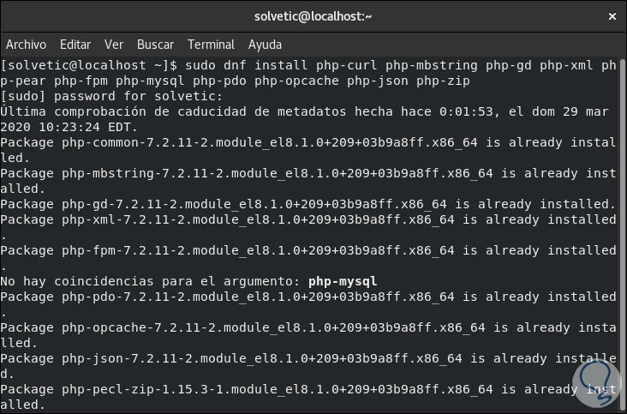
Task: Open the Archivo menu
Action: (x=26, y=45)
